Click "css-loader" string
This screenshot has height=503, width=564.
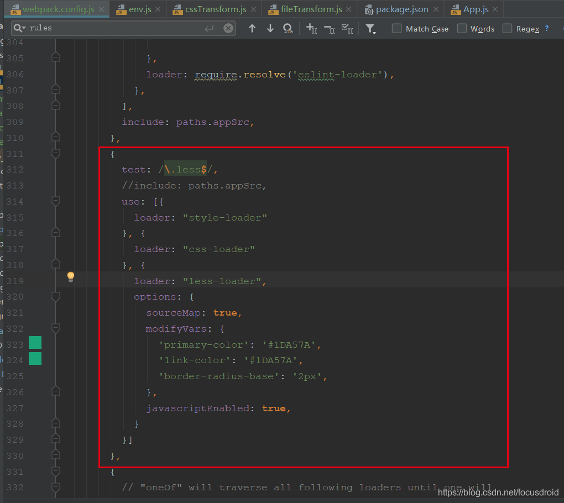(219, 249)
